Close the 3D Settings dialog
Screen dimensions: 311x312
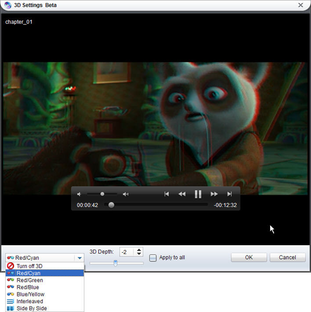coord(301,5)
